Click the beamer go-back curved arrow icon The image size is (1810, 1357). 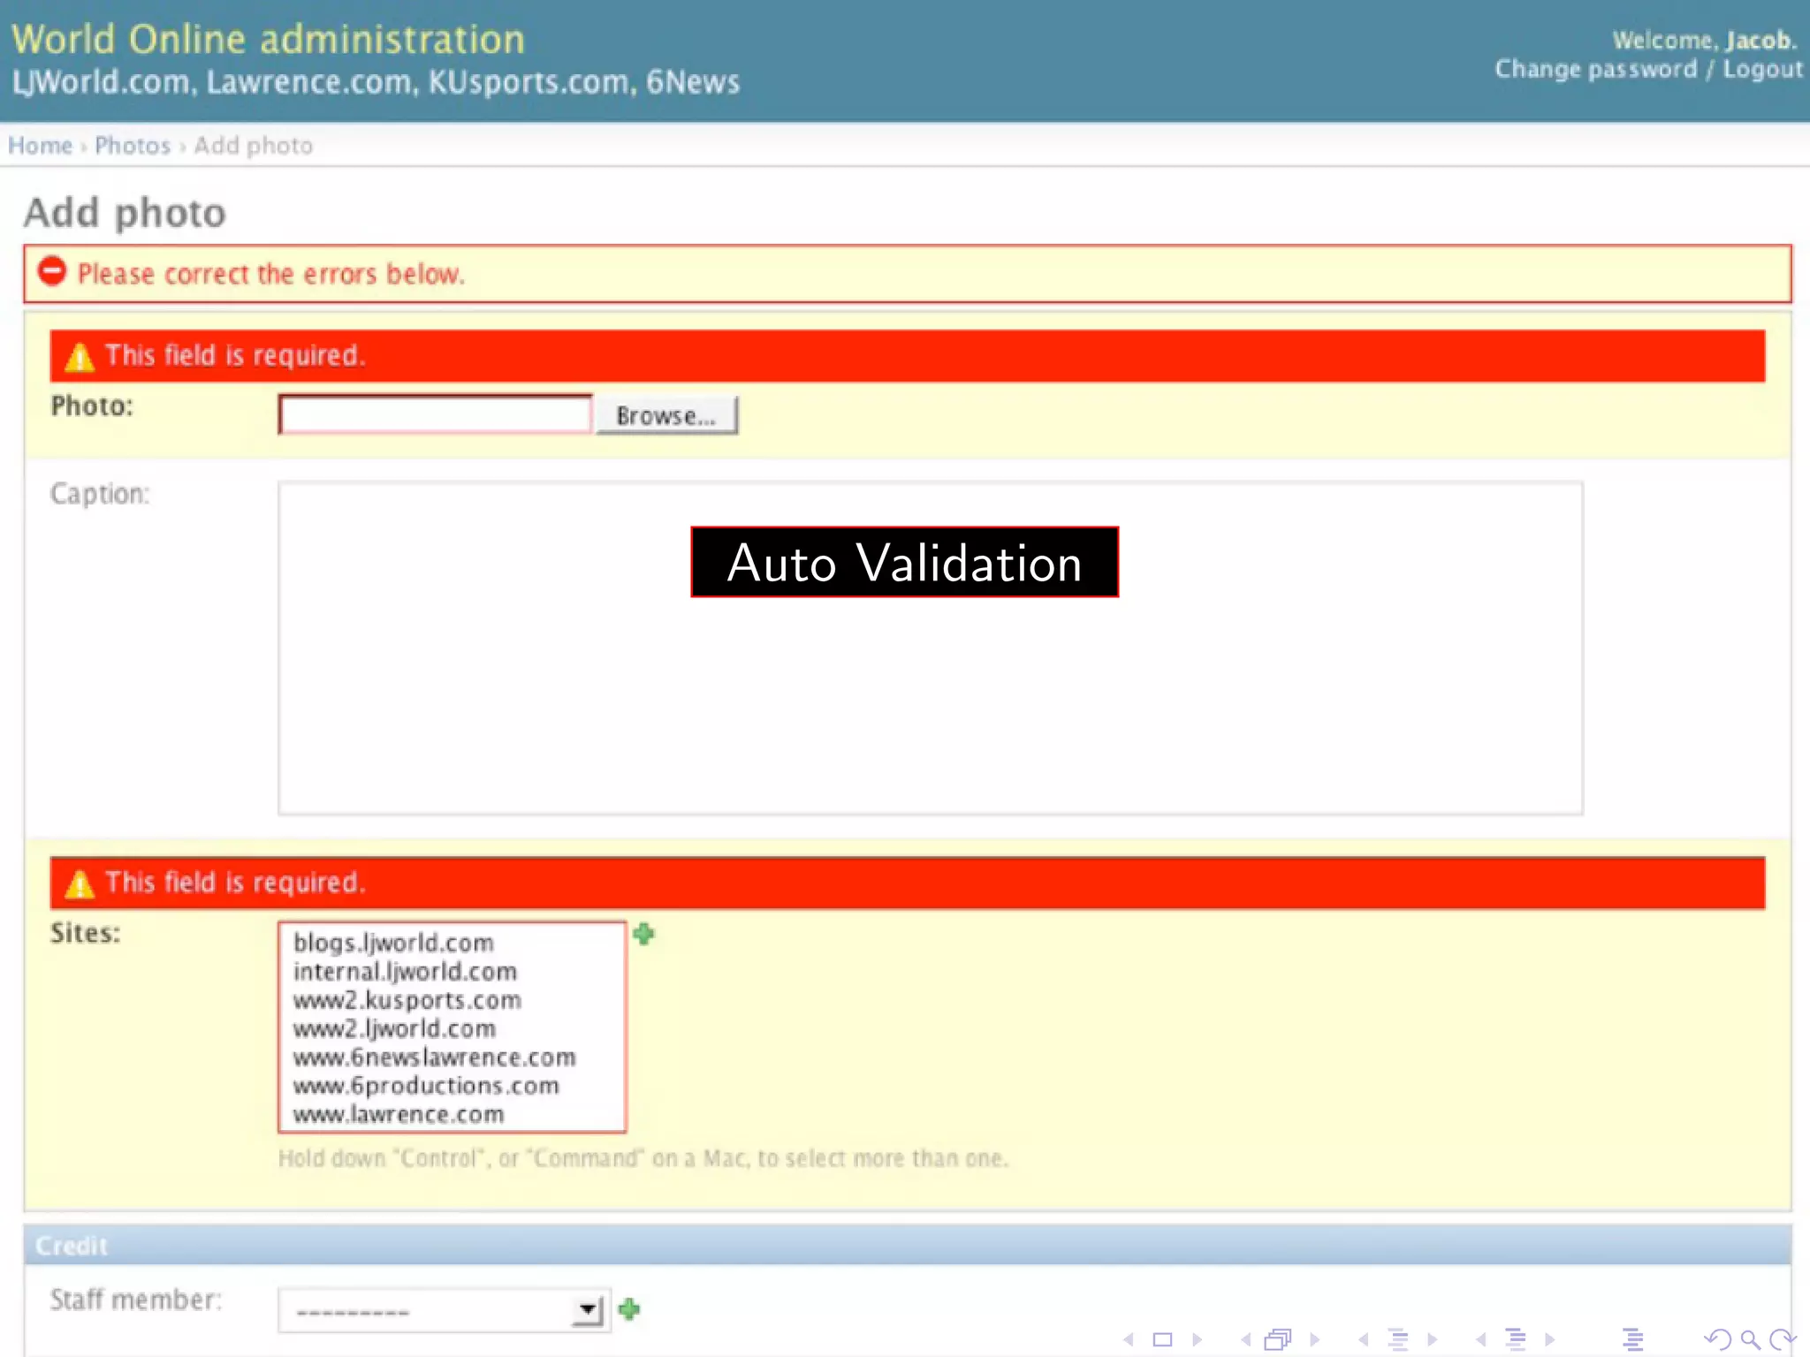[x=1716, y=1339]
